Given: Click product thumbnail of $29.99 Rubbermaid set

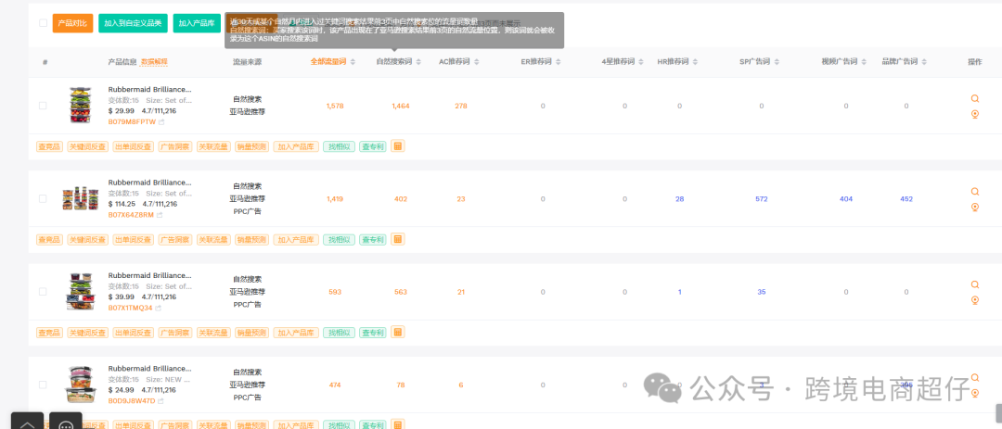Looking at the screenshot, I should tap(81, 105).
